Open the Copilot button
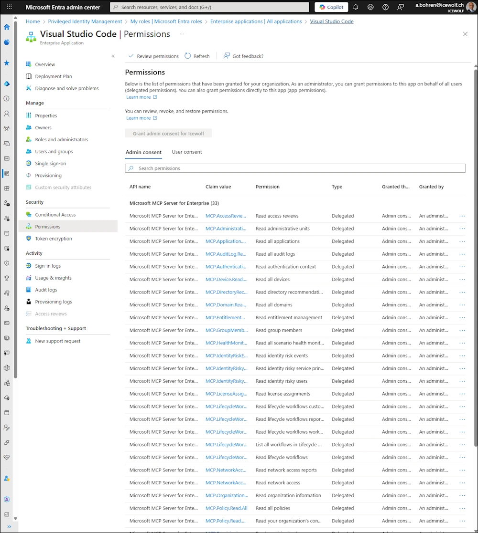 331,7
